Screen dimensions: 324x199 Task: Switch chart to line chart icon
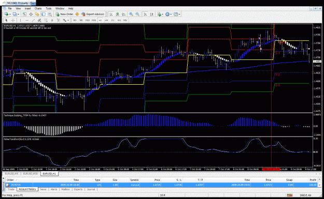point(124,14)
